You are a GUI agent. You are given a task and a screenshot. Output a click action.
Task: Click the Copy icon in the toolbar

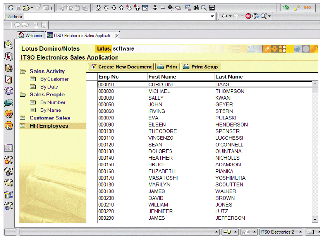[x=70, y=8]
